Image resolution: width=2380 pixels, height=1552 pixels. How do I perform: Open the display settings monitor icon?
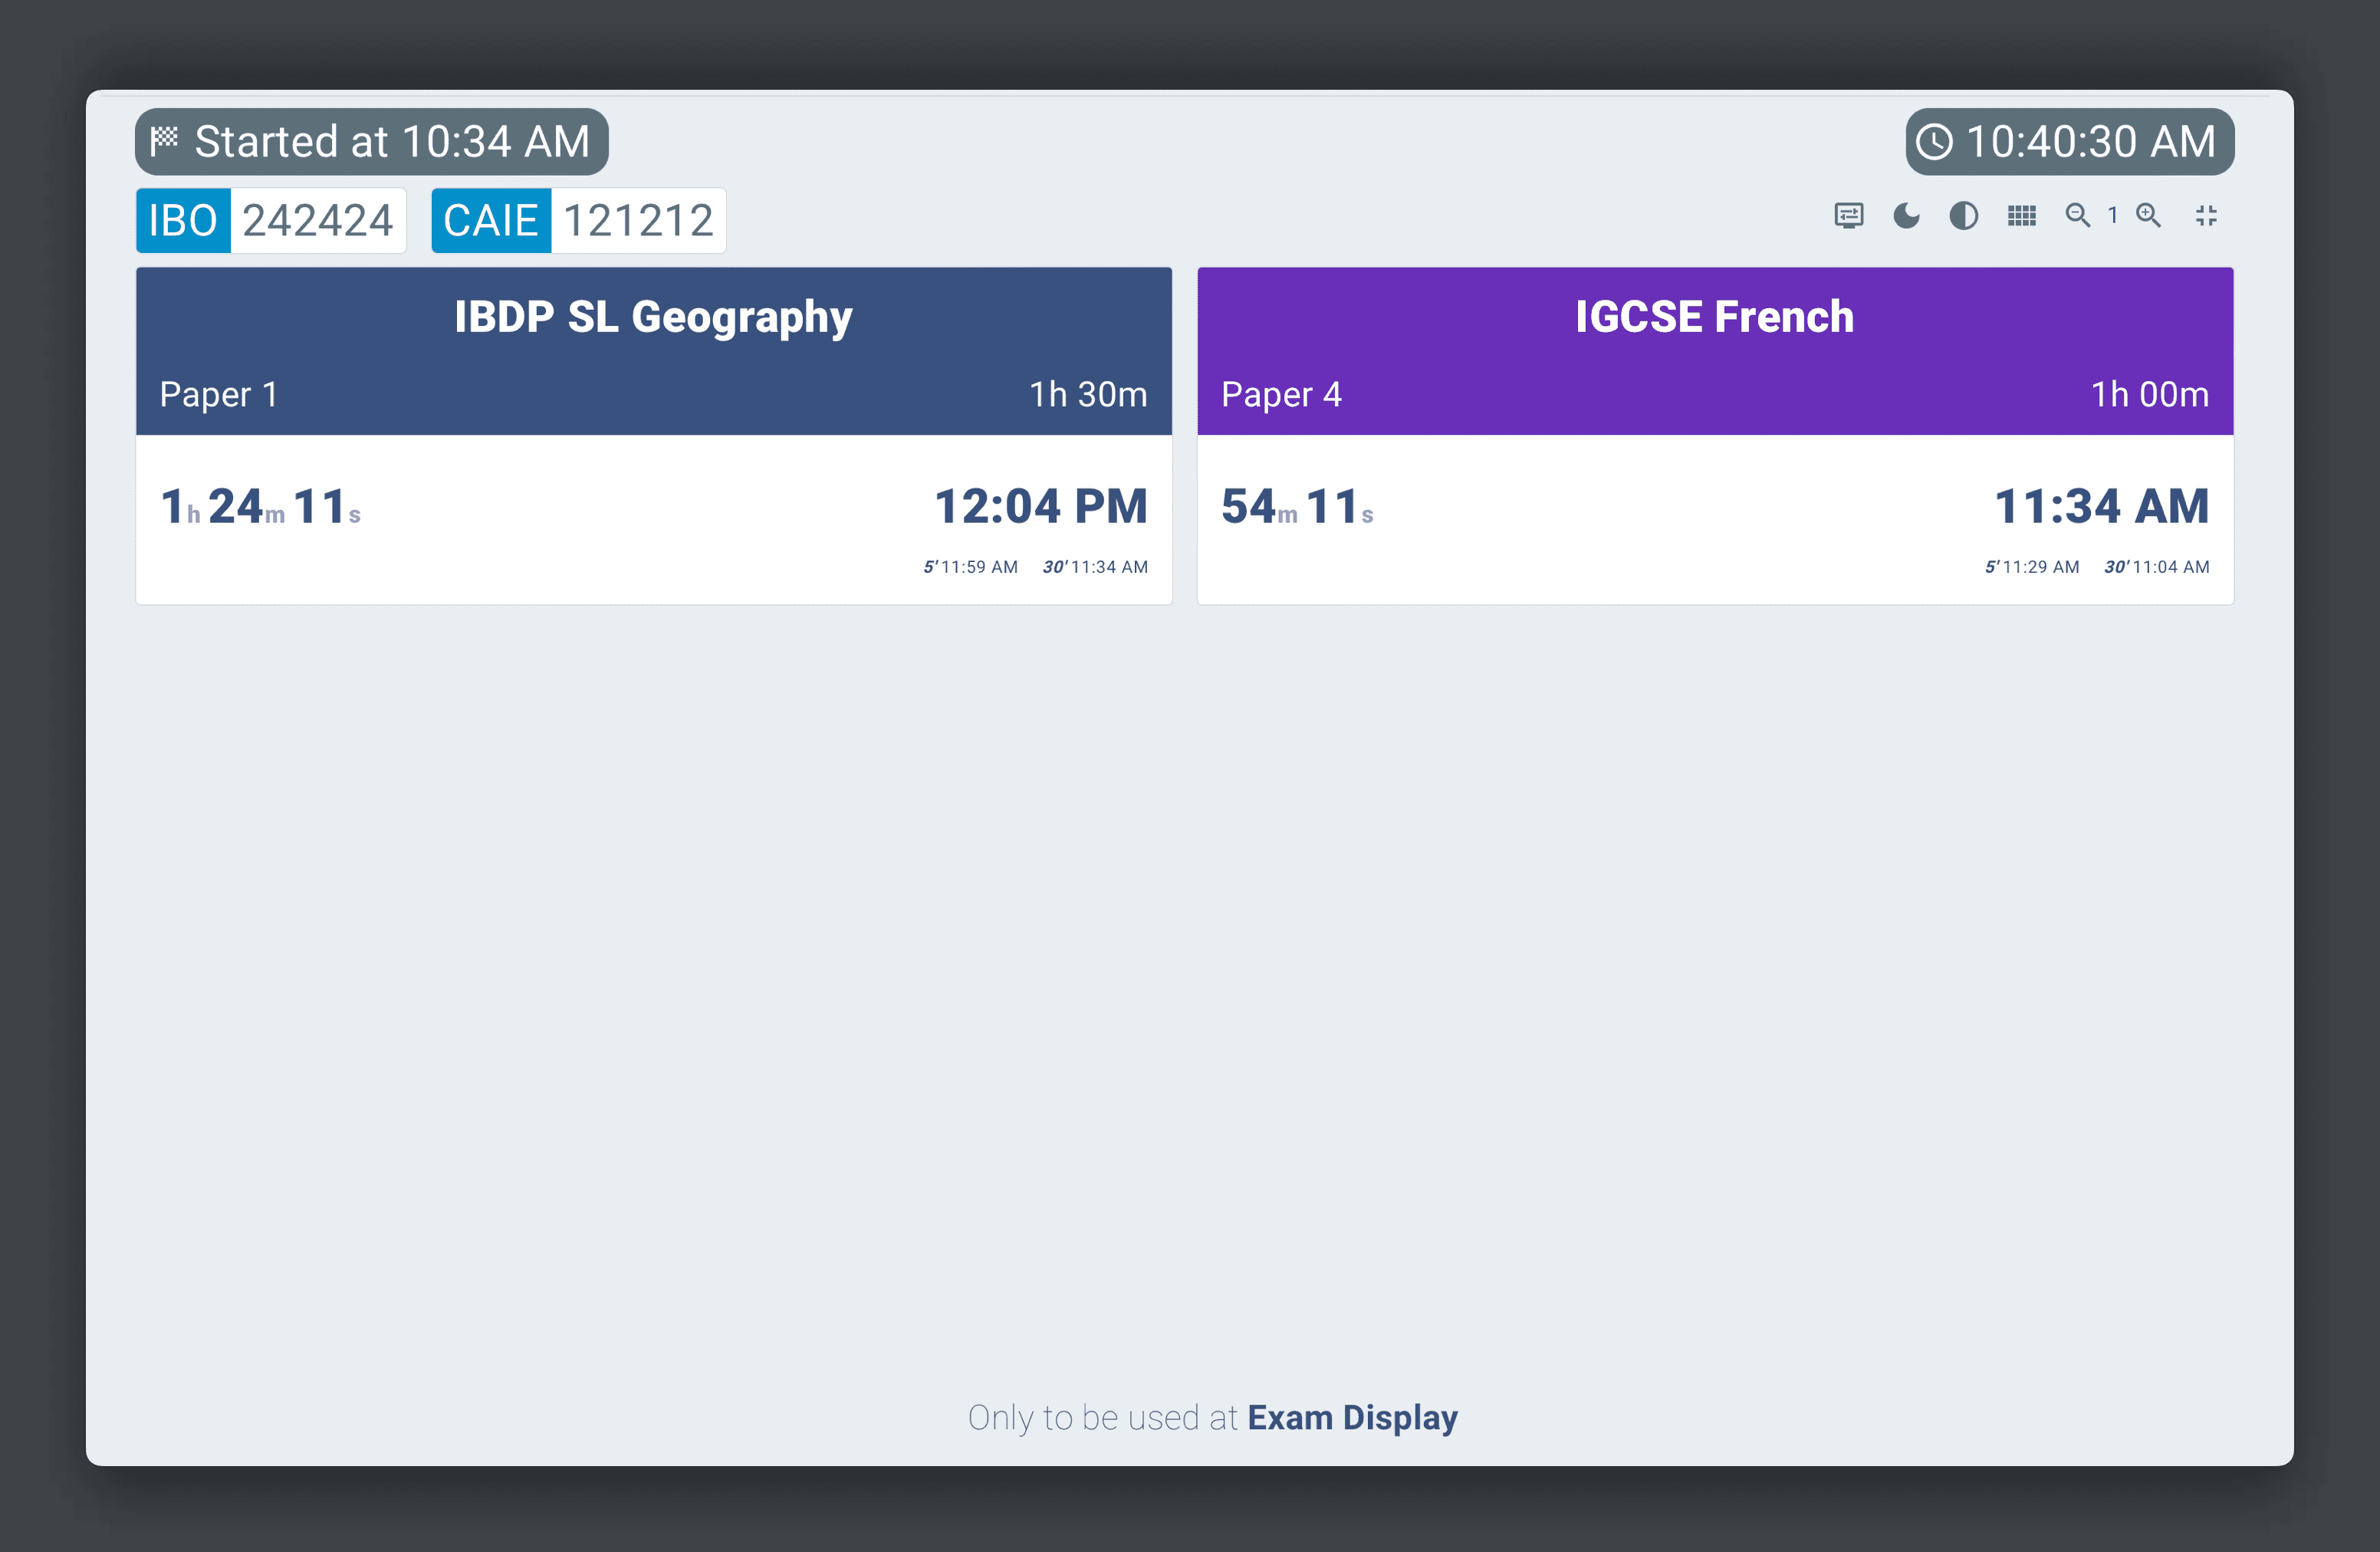pyautogui.click(x=1849, y=216)
